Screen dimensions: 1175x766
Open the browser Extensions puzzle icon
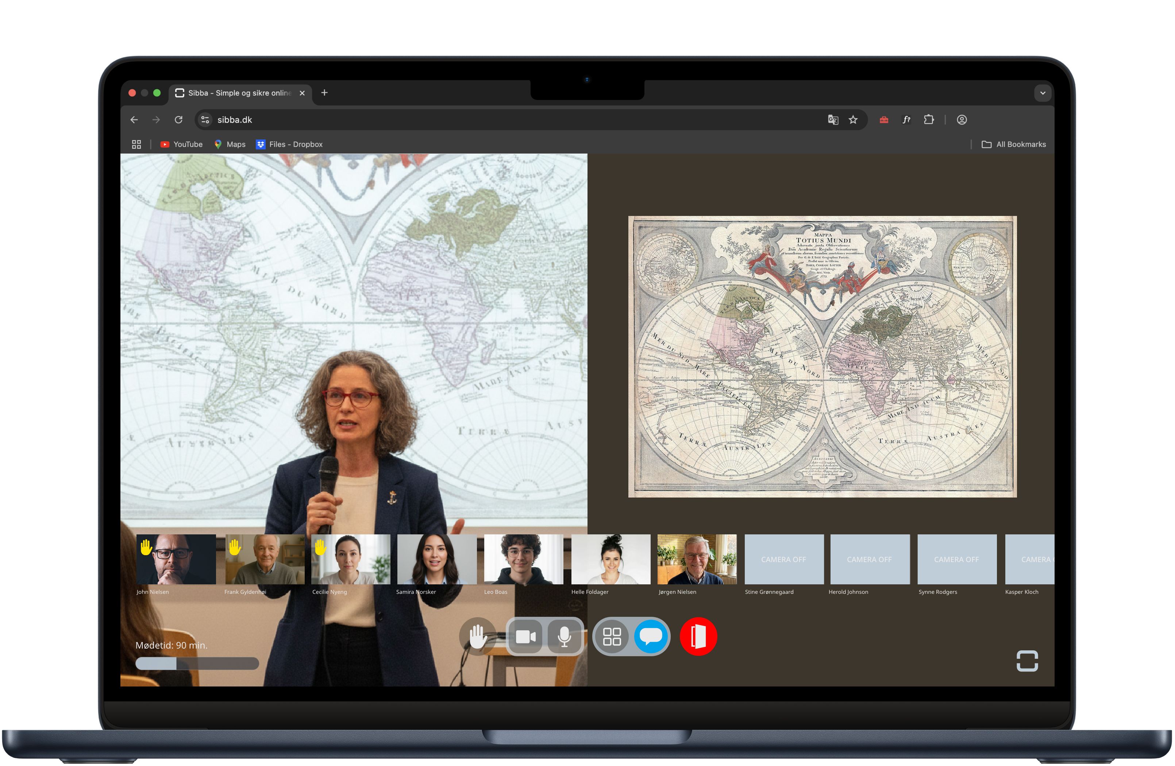(929, 120)
